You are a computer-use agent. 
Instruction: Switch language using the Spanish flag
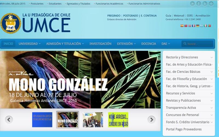[x=182, y=26]
